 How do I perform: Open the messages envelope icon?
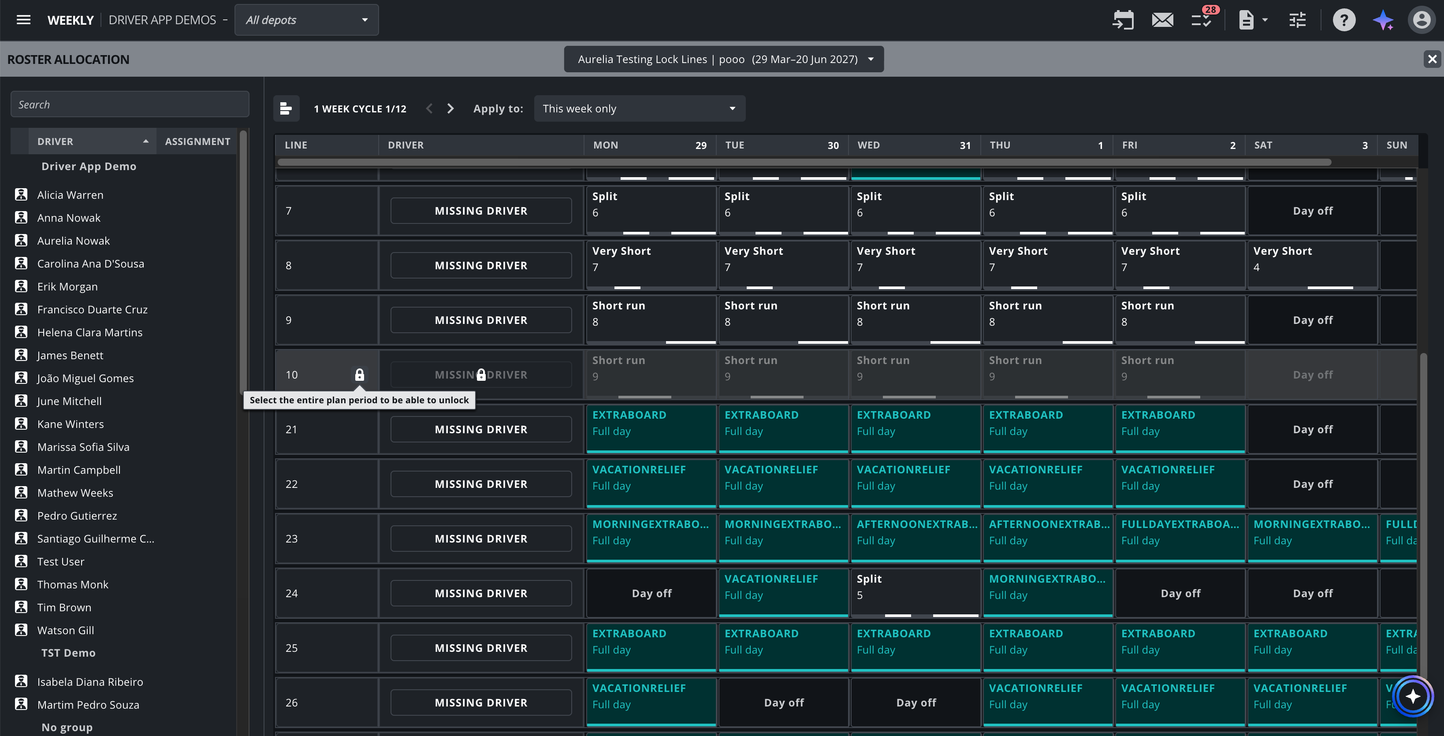pyautogui.click(x=1162, y=20)
